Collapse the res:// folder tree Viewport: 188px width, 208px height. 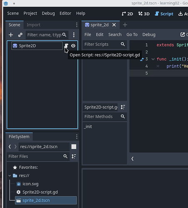coord(10,176)
